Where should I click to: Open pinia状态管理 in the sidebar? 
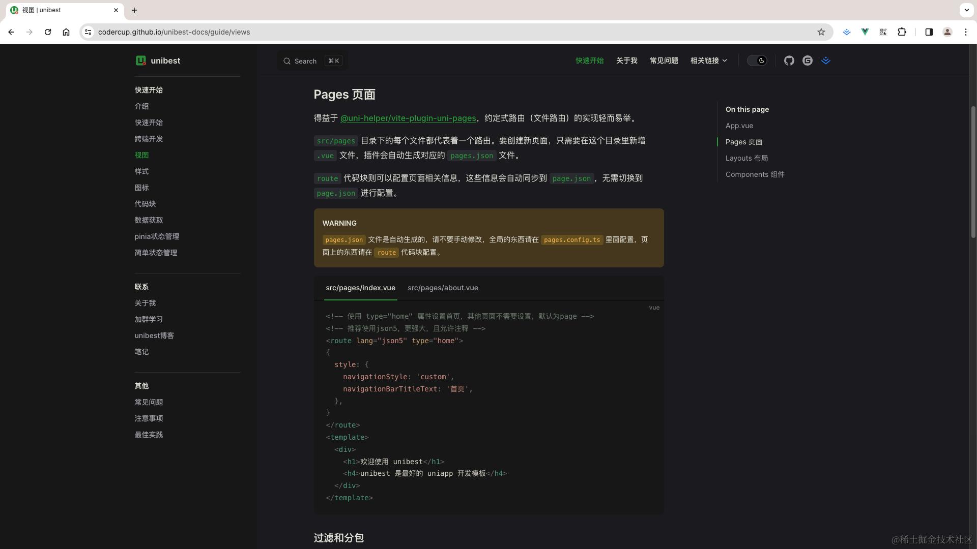157,237
